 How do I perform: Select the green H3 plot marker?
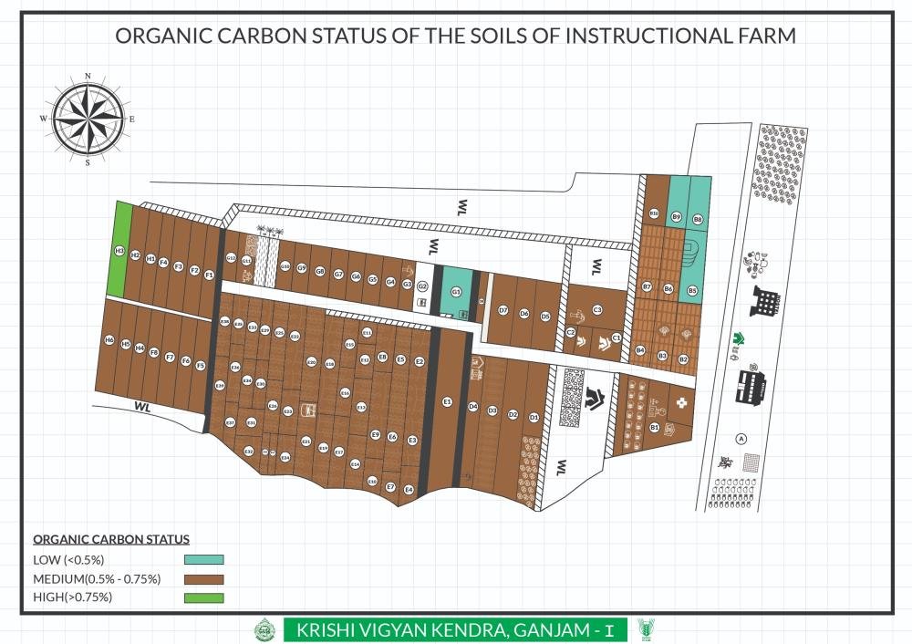[119, 251]
